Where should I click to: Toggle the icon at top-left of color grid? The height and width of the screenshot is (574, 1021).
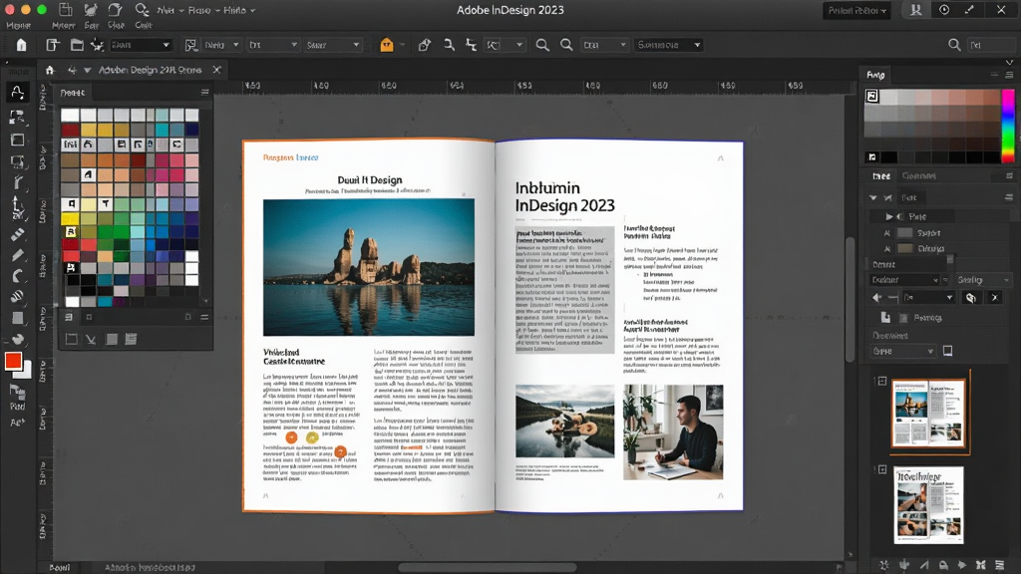click(x=871, y=97)
